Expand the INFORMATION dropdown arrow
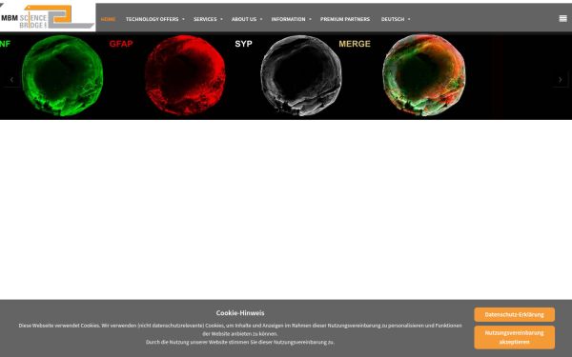 tap(310, 19)
